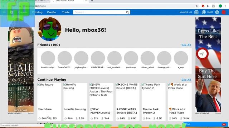Image resolution: width=229 pixels, height=128 pixels.
Task: Click the Hello, mbox36! greeting
Action: 86,30
